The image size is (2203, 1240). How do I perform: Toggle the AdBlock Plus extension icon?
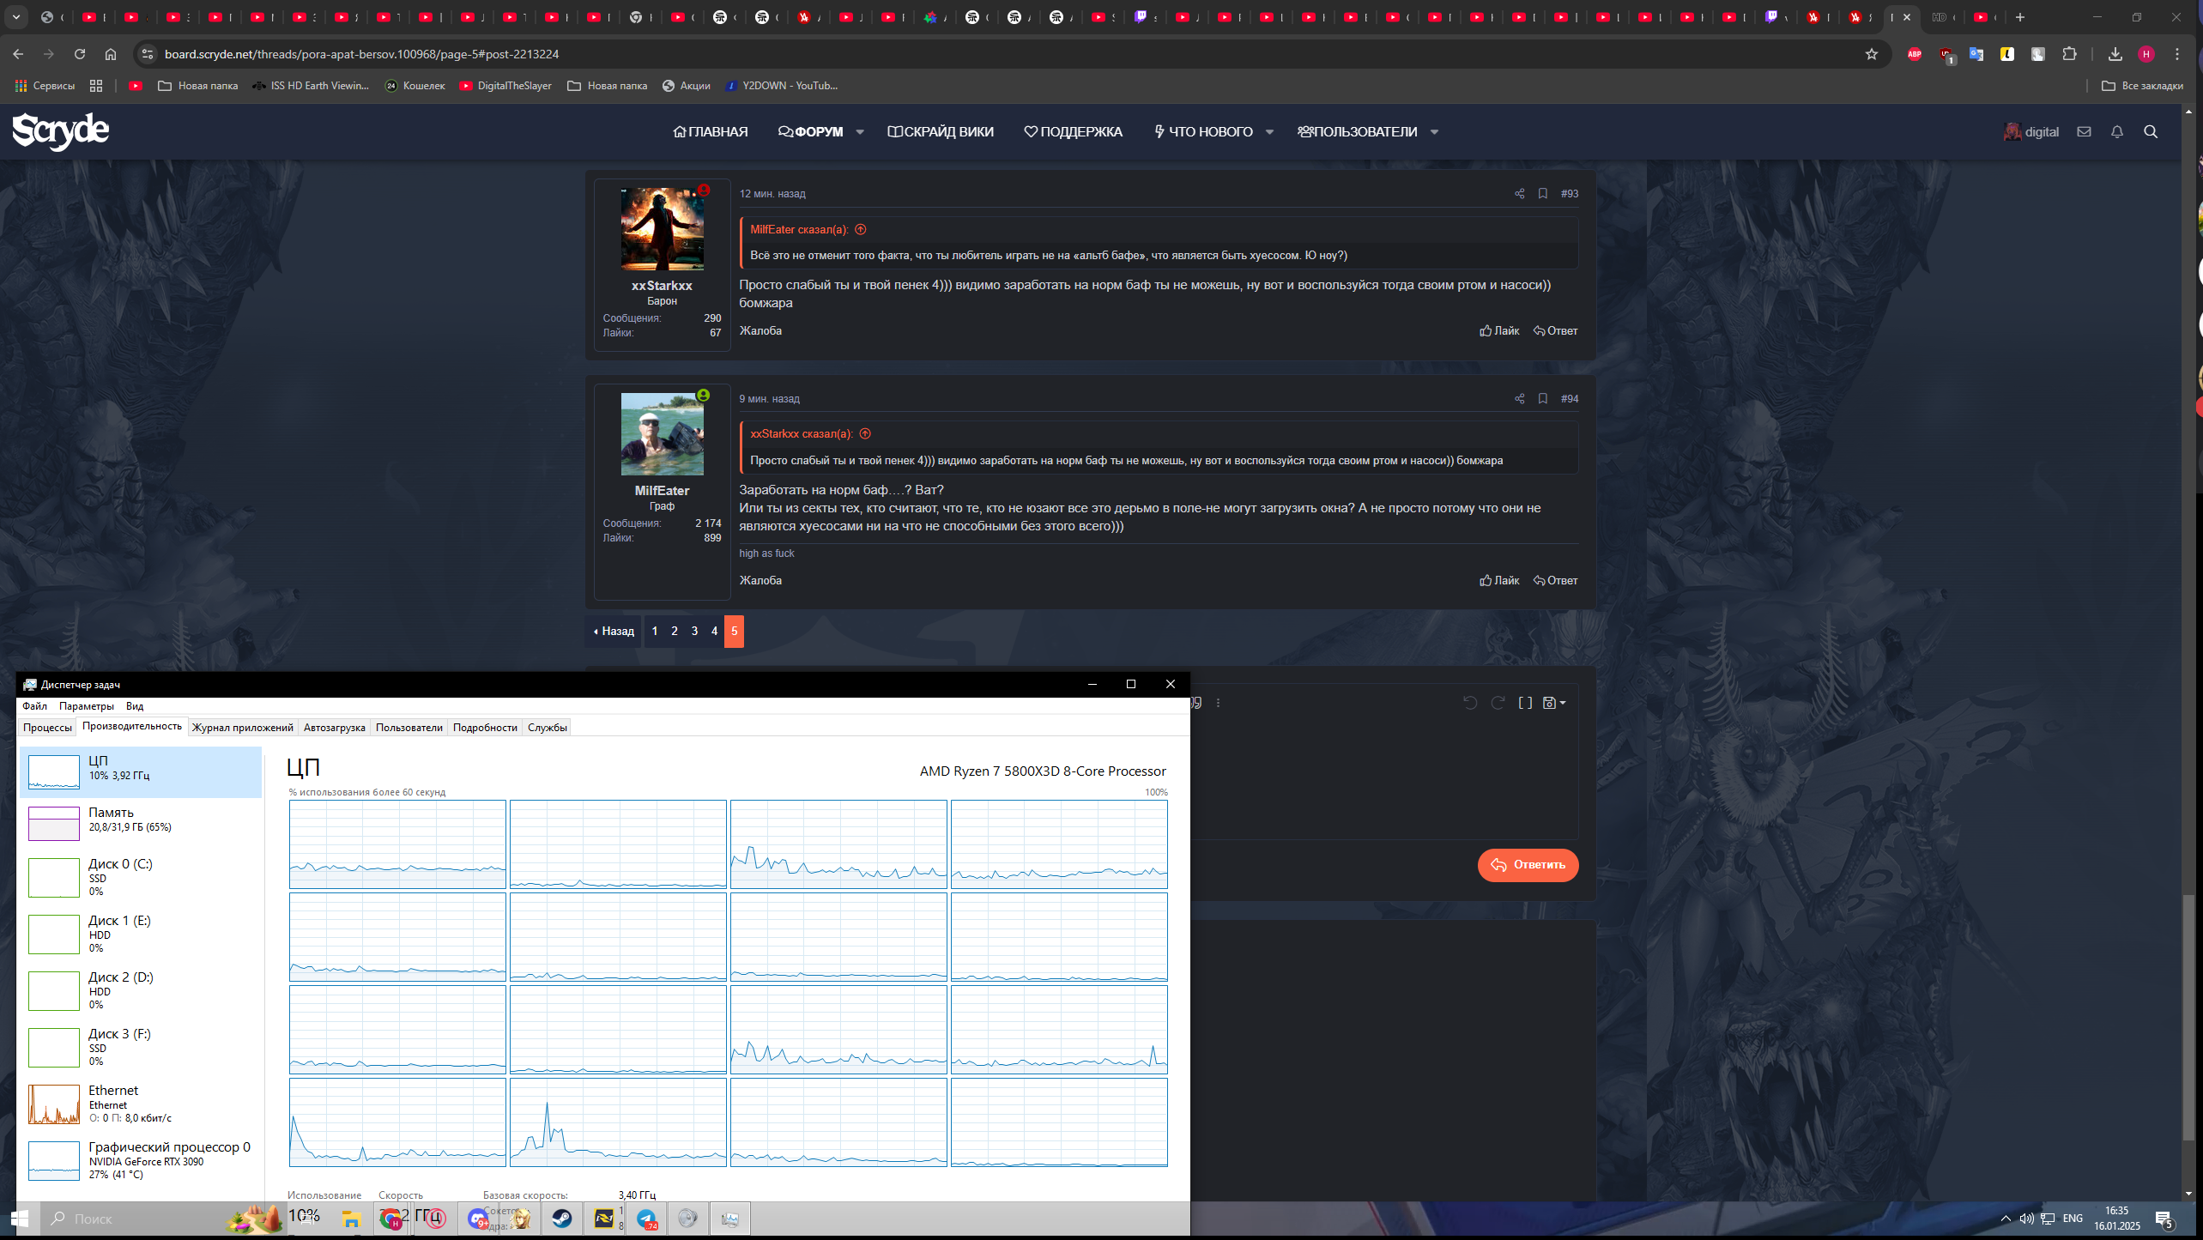pyautogui.click(x=1914, y=54)
